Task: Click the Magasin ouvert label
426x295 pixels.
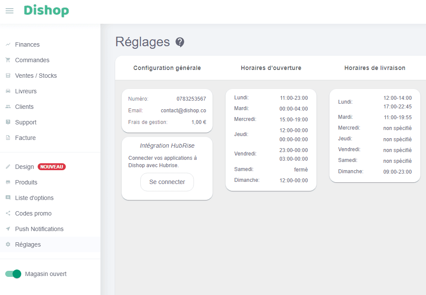Action: (x=45, y=274)
